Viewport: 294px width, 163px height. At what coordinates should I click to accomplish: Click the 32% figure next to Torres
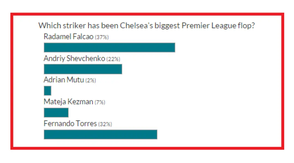click(x=105, y=124)
